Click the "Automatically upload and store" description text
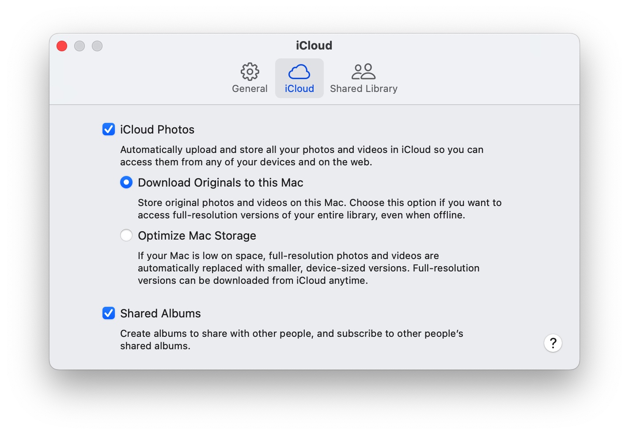The image size is (629, 435). [302, 156]
